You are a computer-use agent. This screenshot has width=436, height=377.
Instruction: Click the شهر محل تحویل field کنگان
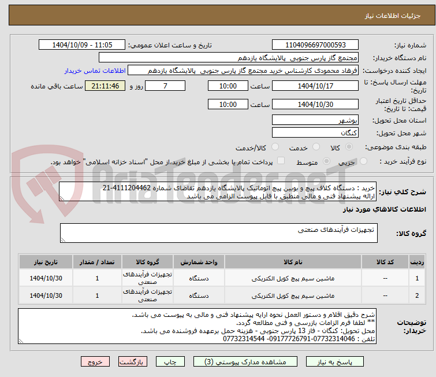pyautogui.click(x=315, y=132)
